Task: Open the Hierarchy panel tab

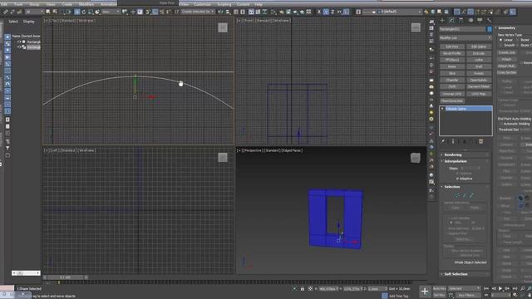Action: (x=461, y=20)
